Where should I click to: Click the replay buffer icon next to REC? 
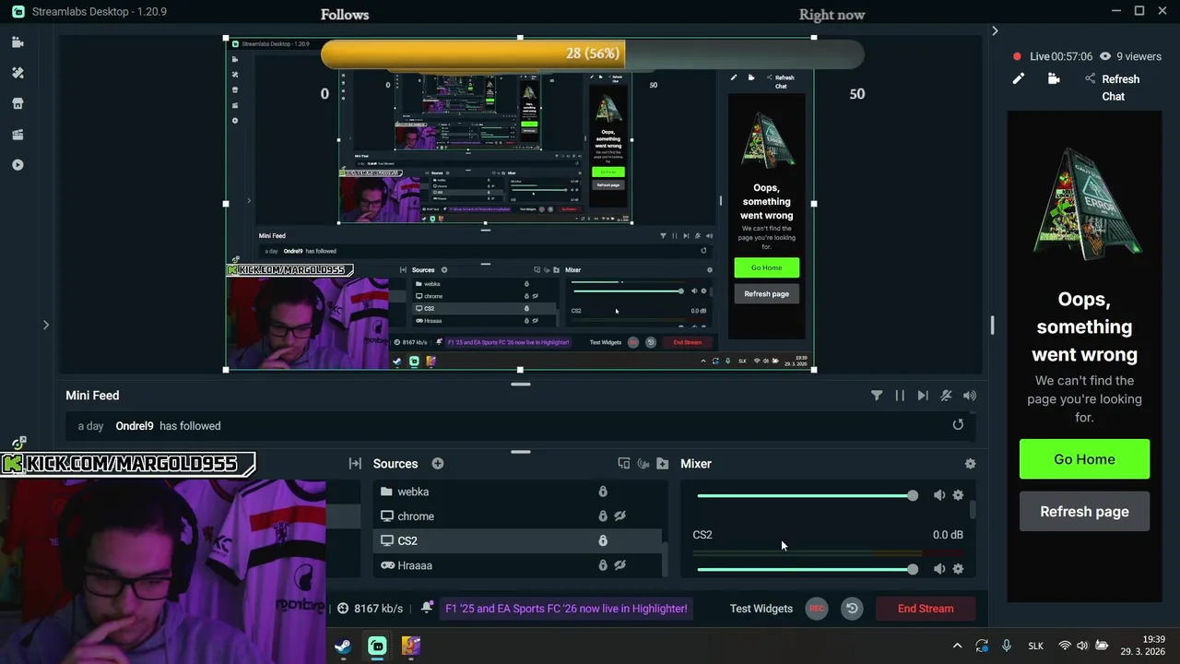(852, 609)
